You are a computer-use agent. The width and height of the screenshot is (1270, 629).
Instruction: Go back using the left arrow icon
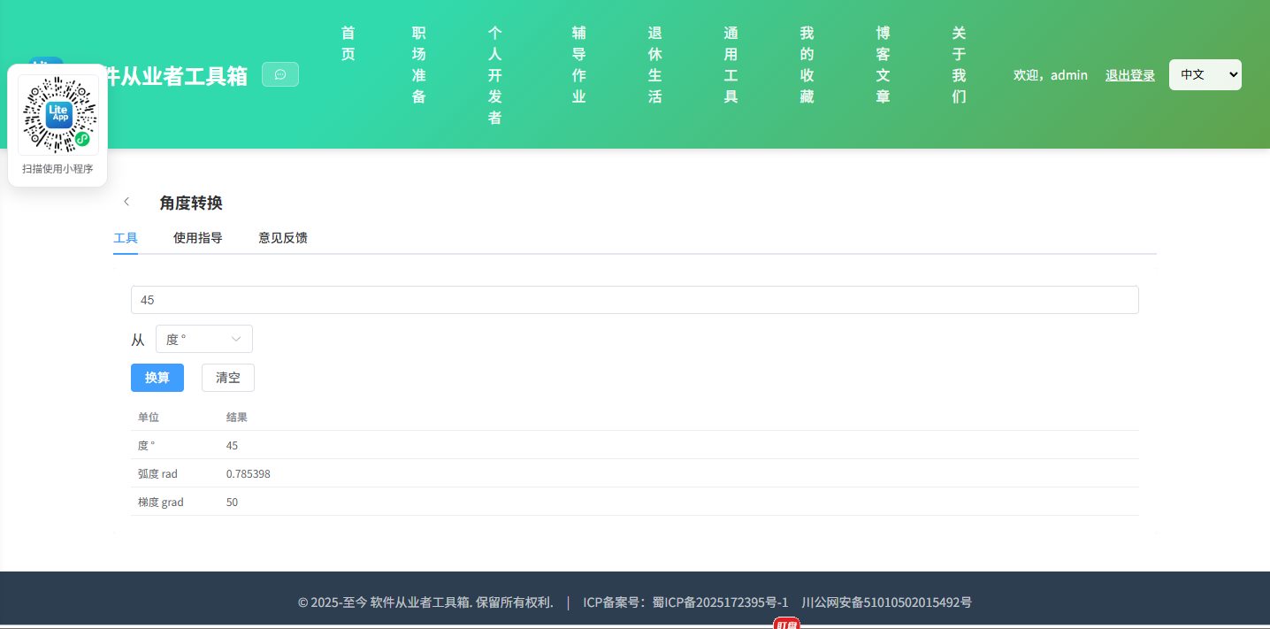(x=126, y=202)
